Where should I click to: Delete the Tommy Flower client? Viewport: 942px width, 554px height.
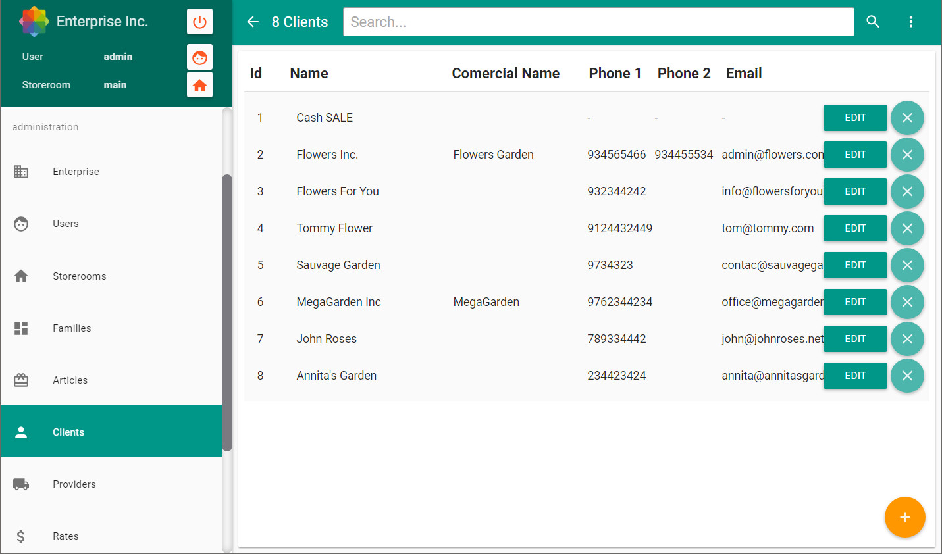pos(907,228)
